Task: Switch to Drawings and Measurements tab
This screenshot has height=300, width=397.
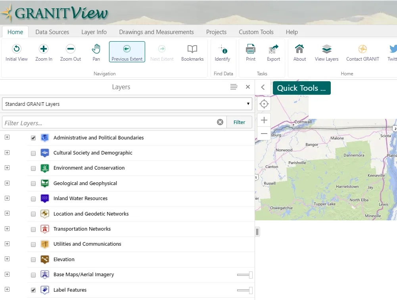Action: [156, 32]
